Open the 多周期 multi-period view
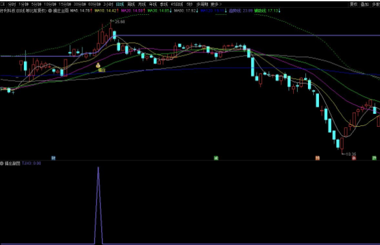 [x=202, y=4]
